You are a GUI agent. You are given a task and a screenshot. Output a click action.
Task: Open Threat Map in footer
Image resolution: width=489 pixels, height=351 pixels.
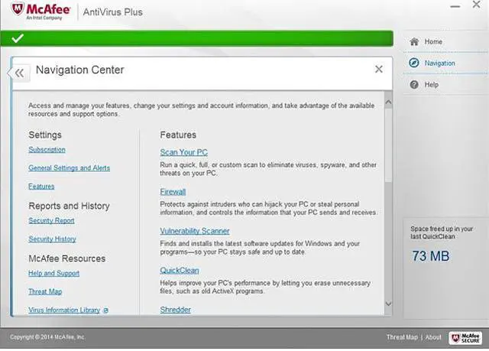coord(402,337)
